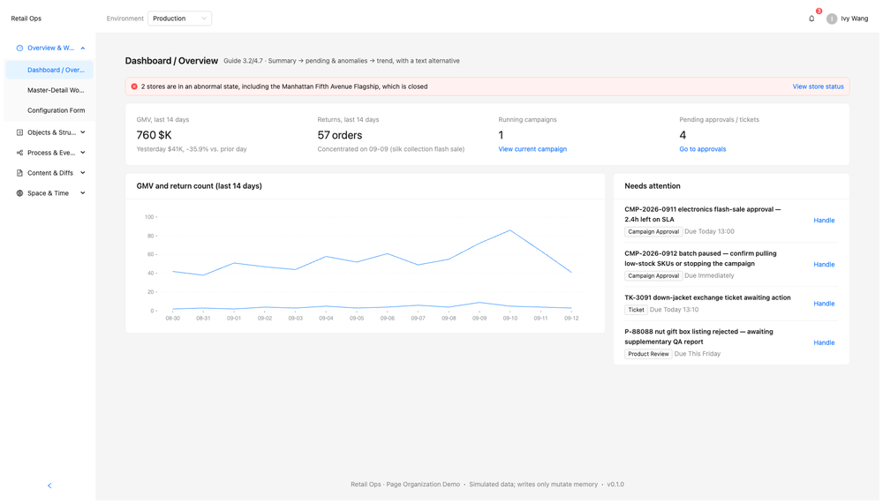Expand the Objects & Stru... chevron
This screenshot has width=883, height=504.
click(x=83, y=132)
